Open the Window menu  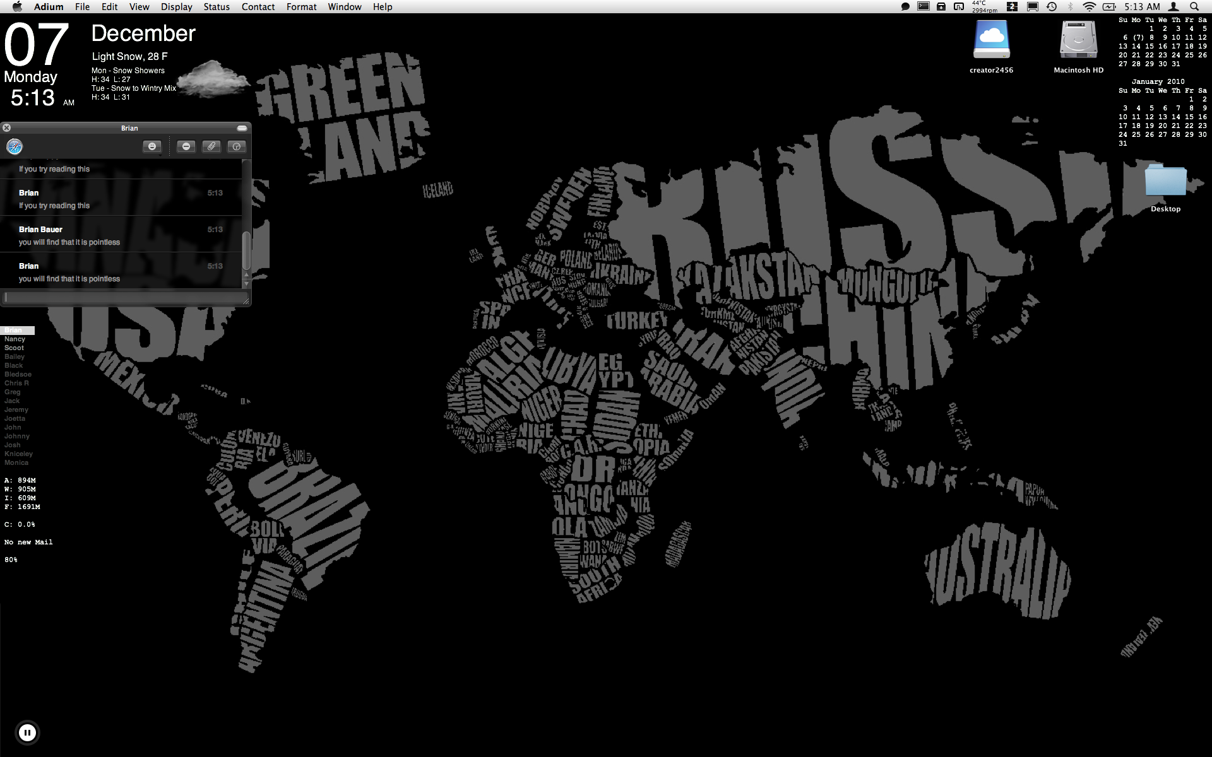[x=345, y=6]
